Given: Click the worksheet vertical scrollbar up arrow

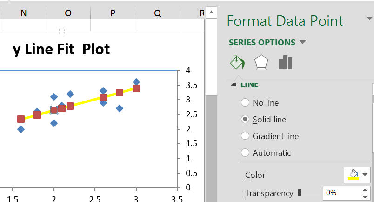Looking at the screenshot, I should pyautogui.click(x=211, y=13).
